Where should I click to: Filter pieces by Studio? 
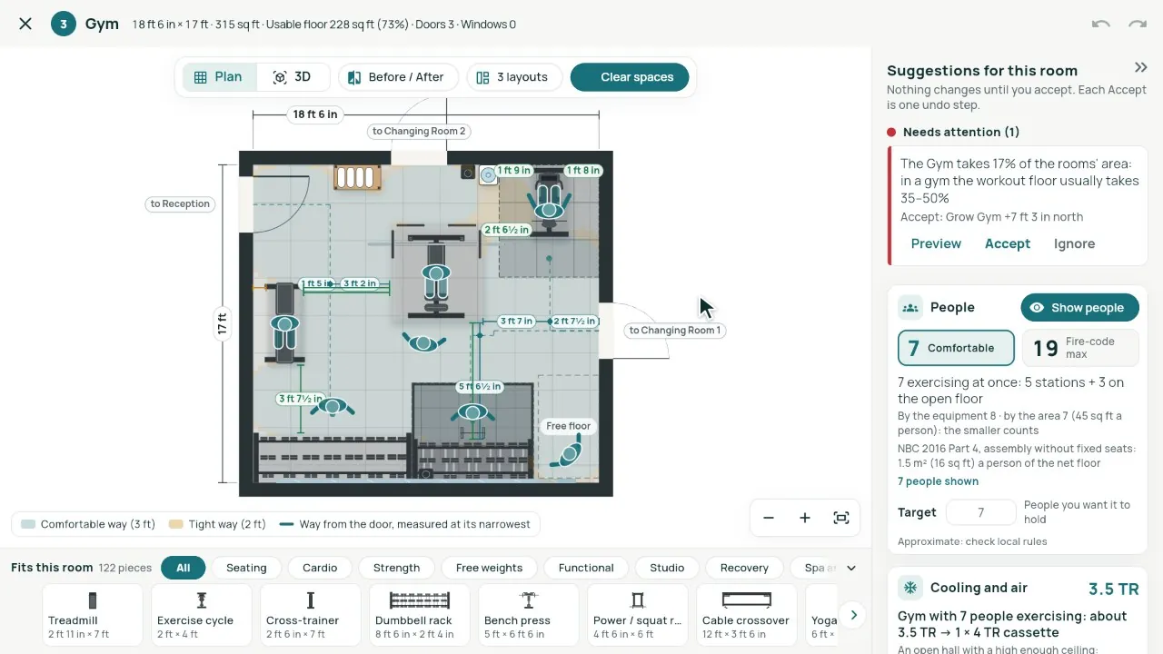pos(667,568)
